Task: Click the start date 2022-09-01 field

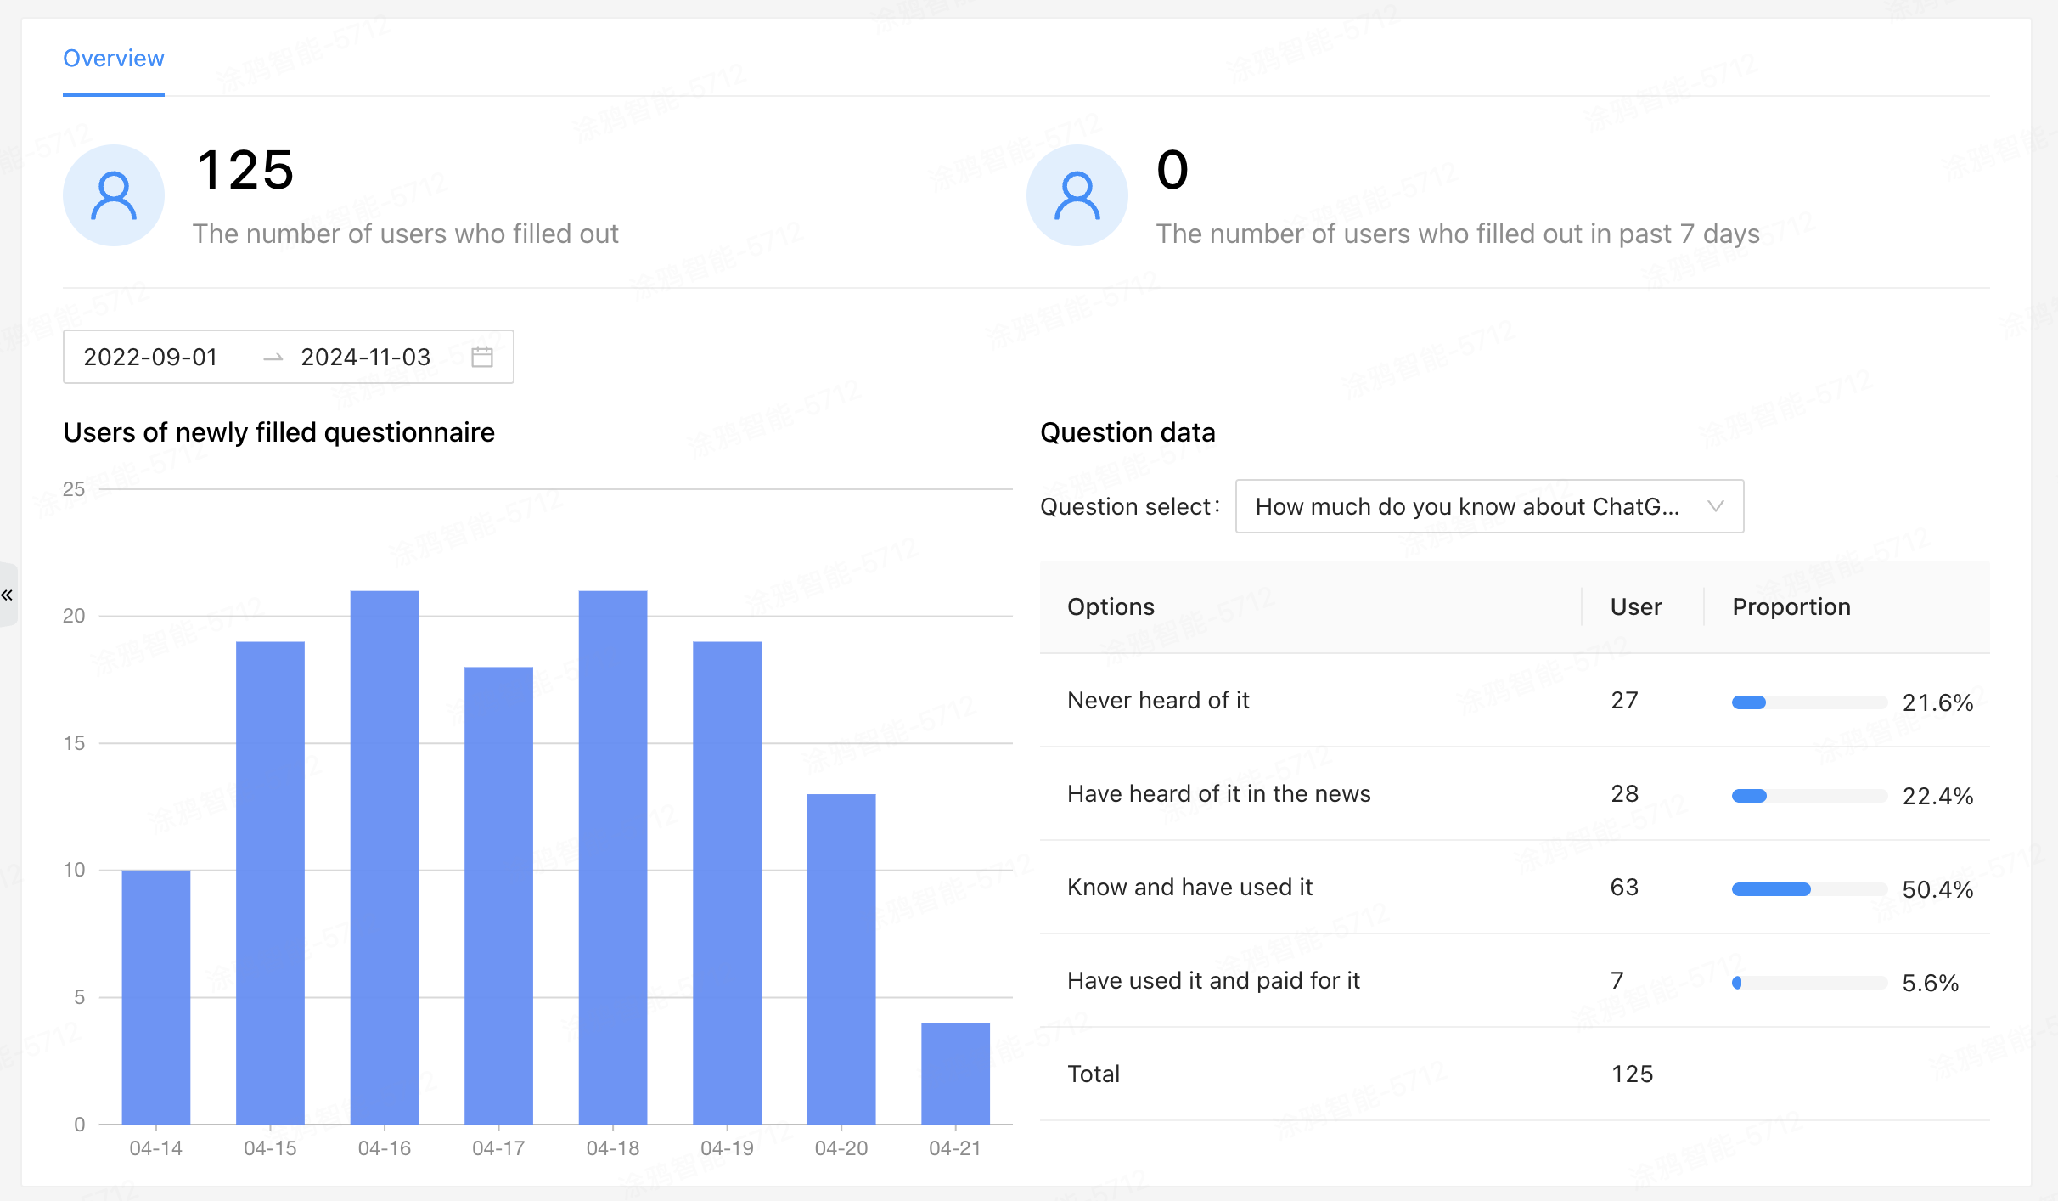Action: pyautogui.click(x=151, y=357)
